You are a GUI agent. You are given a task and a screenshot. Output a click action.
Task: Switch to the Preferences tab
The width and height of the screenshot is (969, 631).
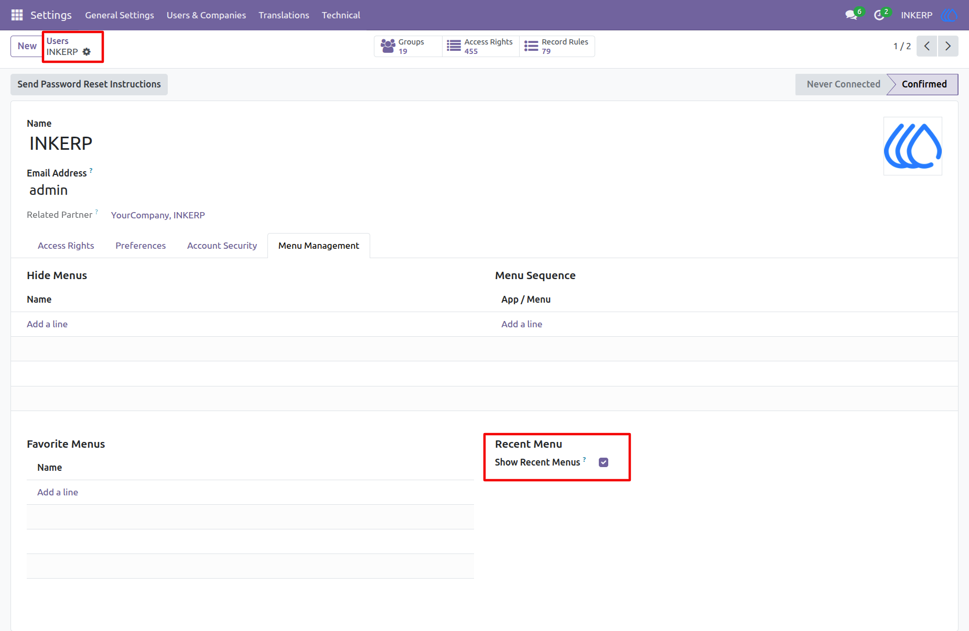click(x=141, y=246)
